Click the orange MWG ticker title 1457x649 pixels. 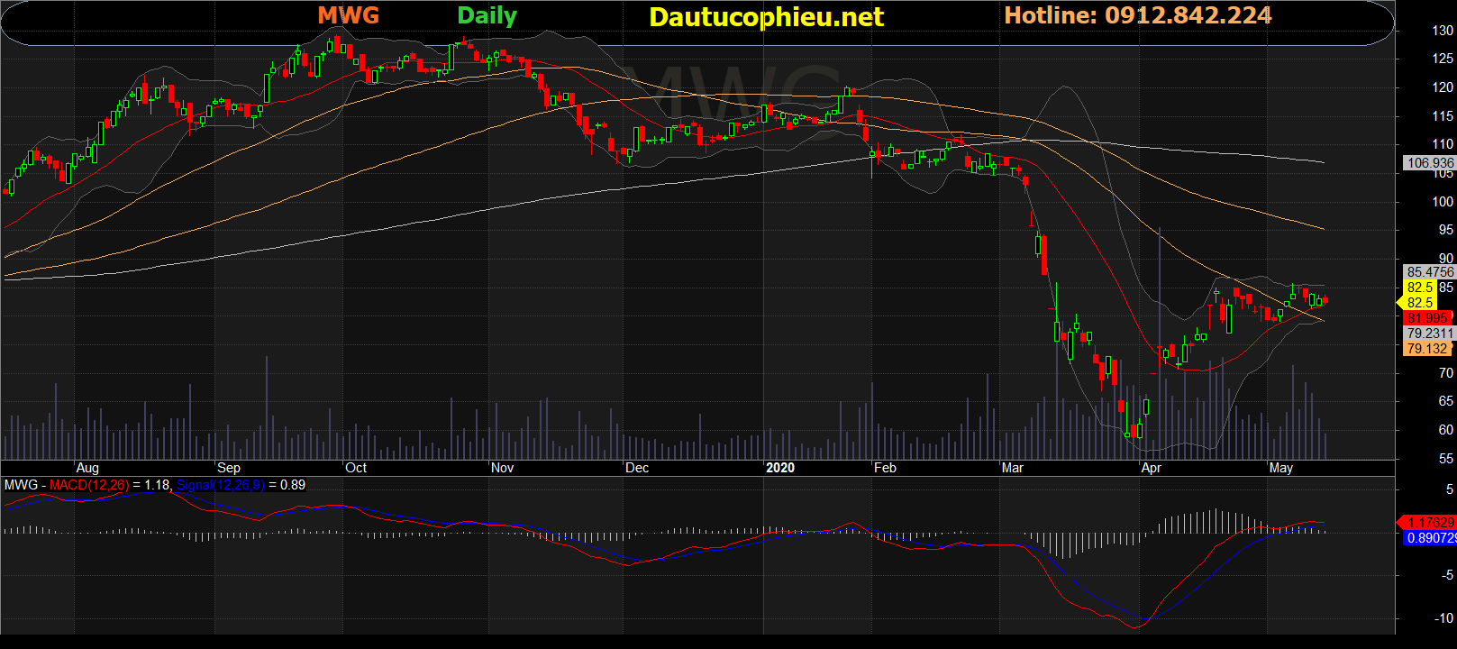point(348,15)
